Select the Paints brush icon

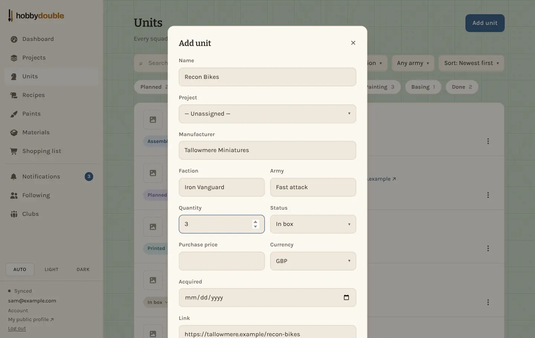(14, 114)
